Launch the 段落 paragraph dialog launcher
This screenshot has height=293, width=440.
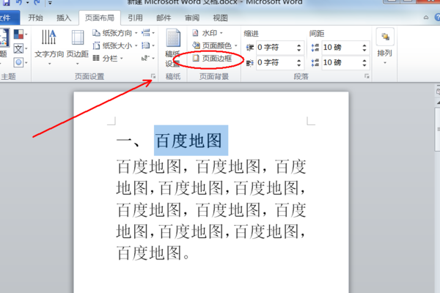click(367, 76)
